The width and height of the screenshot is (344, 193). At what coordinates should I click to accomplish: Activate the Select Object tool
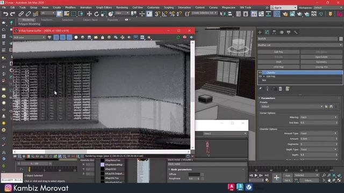59,14
